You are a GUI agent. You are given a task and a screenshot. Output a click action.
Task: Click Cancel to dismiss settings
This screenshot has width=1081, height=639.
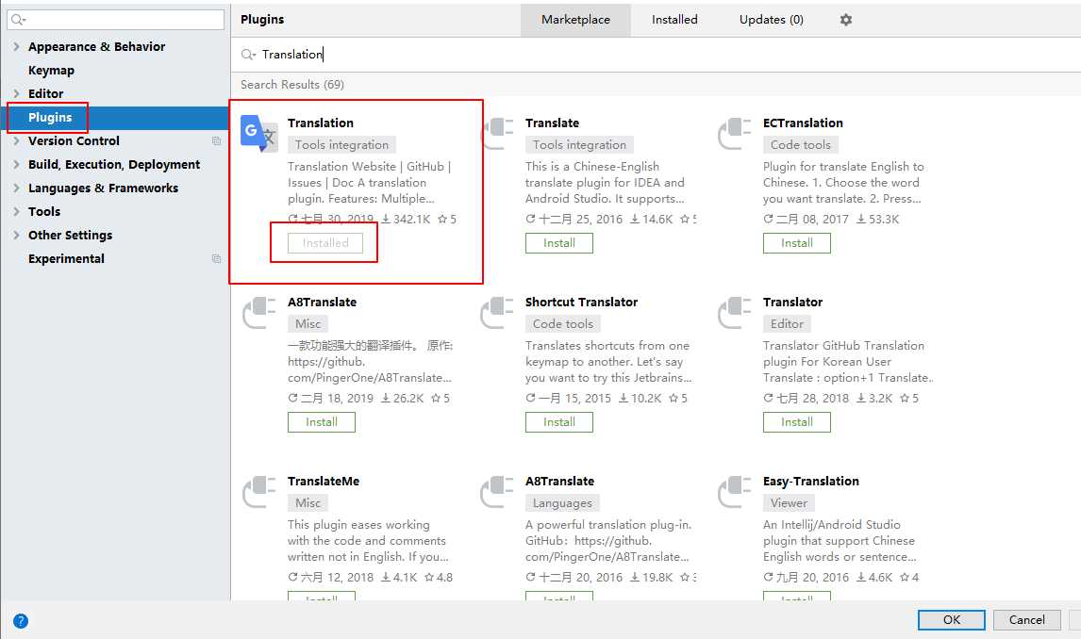point(1026,620)
